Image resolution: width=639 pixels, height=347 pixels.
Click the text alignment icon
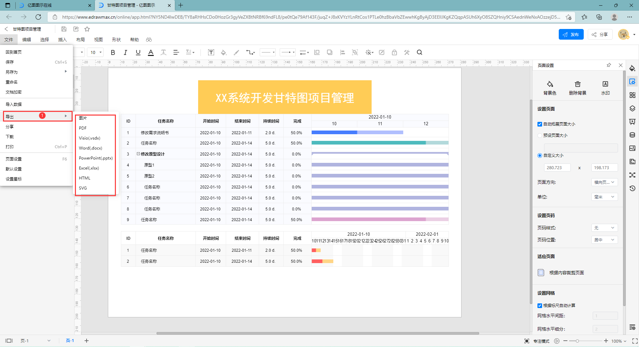[176, 52]
